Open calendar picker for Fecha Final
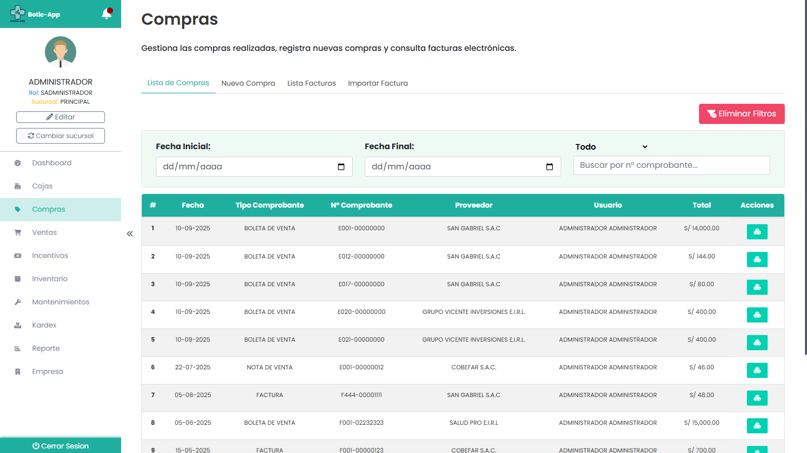807x453 pixels. [550, 167]
